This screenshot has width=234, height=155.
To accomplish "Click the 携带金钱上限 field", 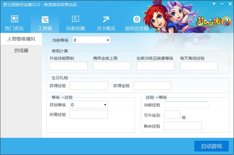I will (x=112, y=66).
